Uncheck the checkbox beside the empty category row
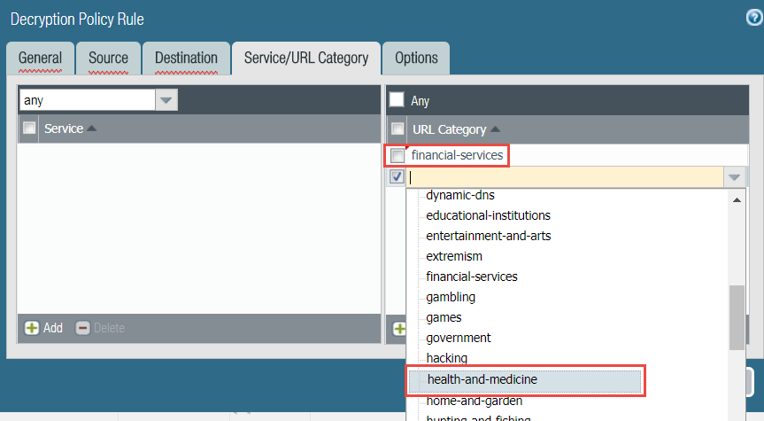The width and height of the screenshot is (764, 421). click(x=397, y=176)
